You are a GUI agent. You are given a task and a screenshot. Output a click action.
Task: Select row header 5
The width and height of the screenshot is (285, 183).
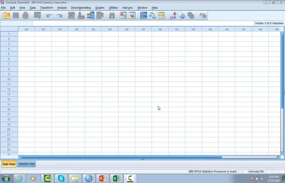point(9,54)
